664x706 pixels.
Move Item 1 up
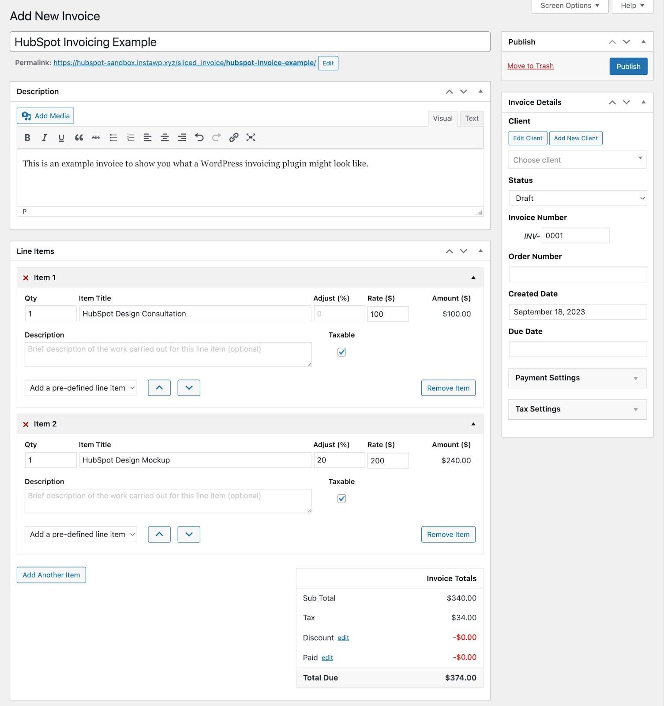pyautogui.click(x=159, y=388)
